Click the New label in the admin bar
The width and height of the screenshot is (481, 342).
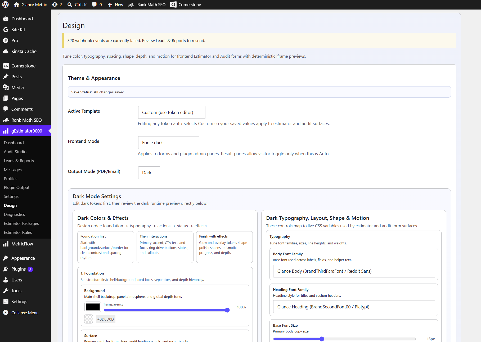pos(119,5)
